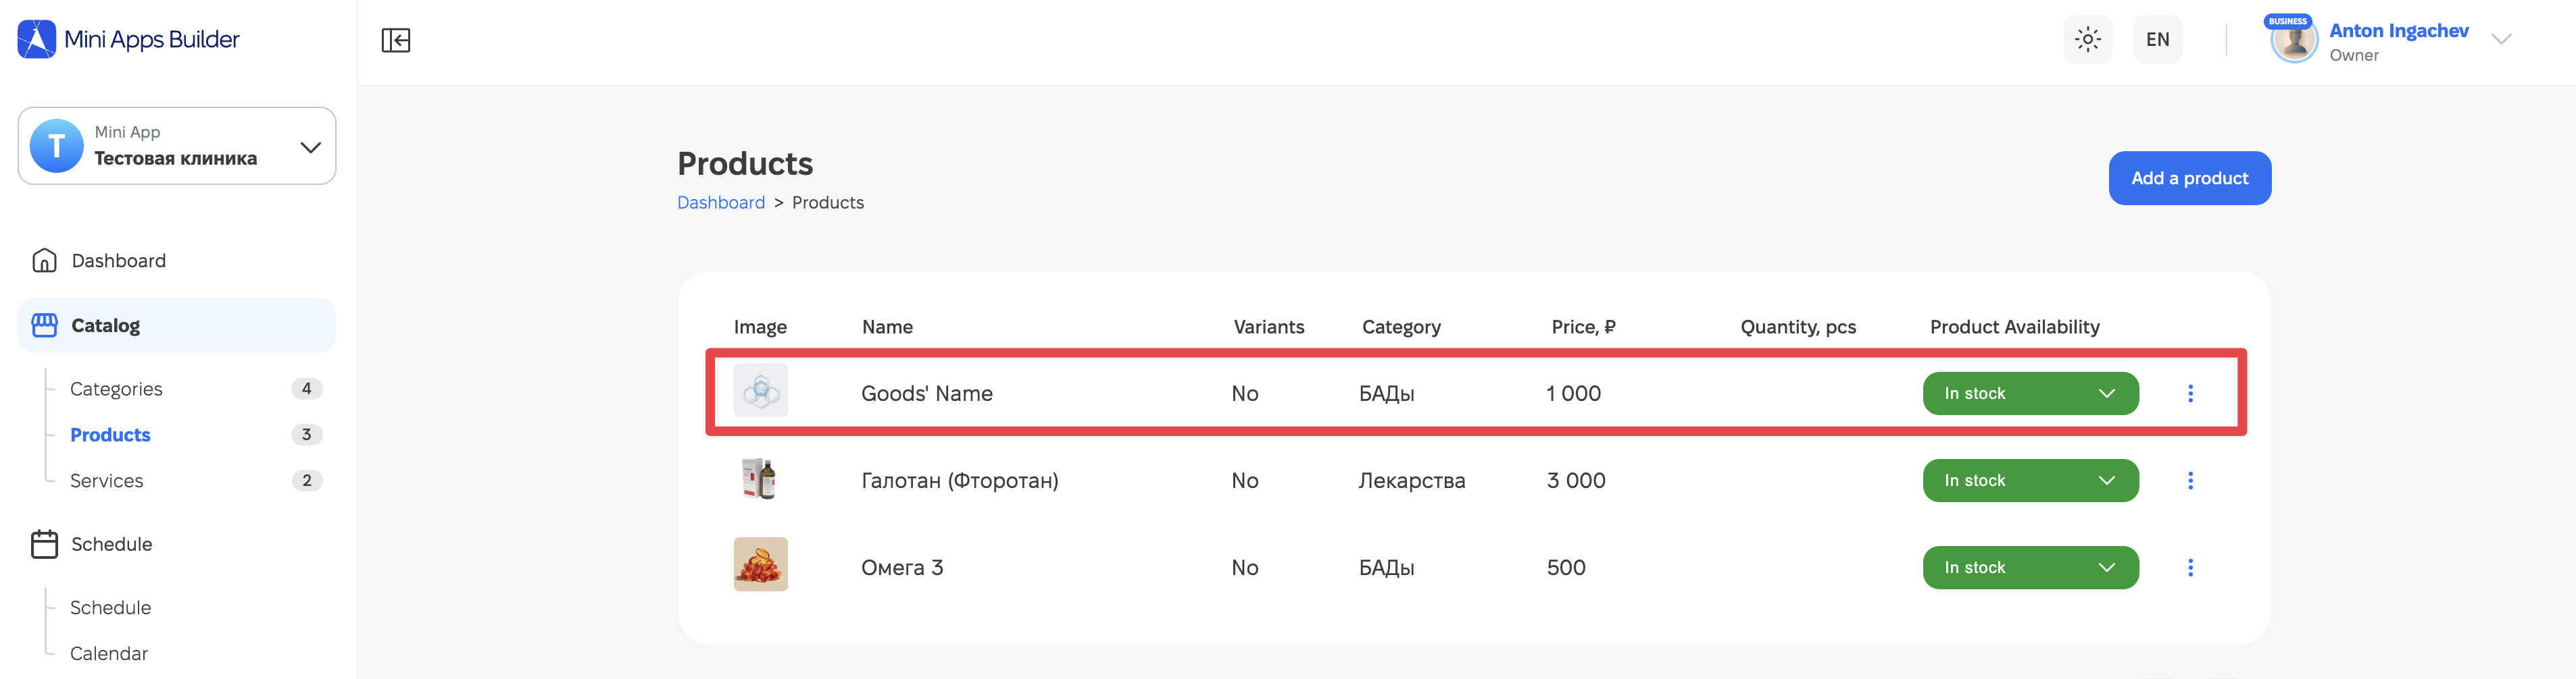Click Add a product button

coord(2189,178)
